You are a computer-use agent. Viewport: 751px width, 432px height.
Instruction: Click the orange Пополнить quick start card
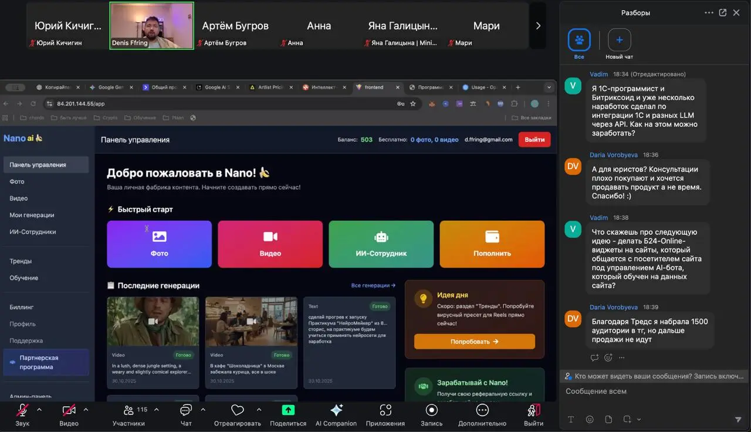pyautogui.click(x=492, y=244)
